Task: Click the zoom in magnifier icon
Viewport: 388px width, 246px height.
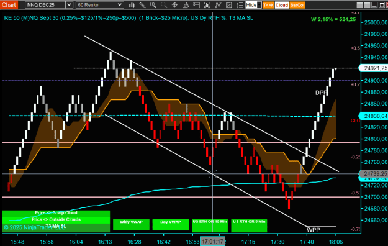Action: pyautogui.click(x=153, y=5)
